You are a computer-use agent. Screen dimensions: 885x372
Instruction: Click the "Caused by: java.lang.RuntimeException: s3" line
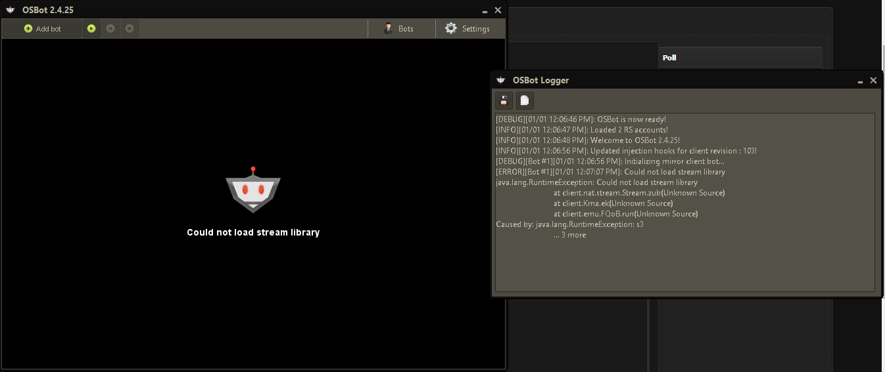(x=569, y=224)
